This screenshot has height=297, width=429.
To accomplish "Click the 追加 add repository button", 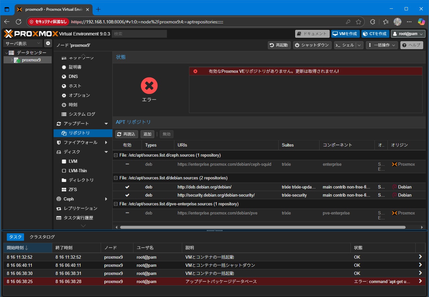I will pos(147,134).
